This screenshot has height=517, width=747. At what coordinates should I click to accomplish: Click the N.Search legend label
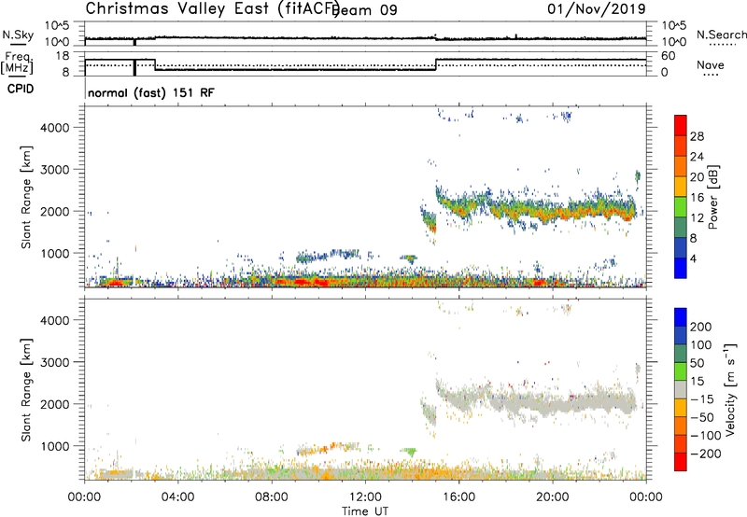coord(722,35)
